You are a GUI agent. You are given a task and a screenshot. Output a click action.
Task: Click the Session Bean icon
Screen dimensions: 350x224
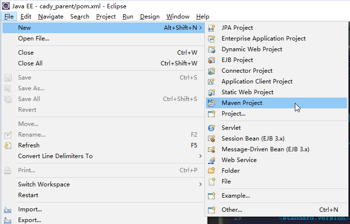pos(211,138)
